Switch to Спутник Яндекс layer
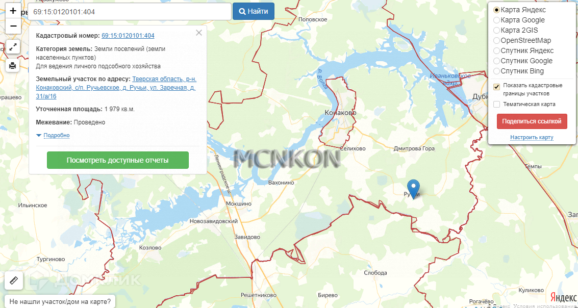Viewport: 578px width, 308px height. (496, 51)
